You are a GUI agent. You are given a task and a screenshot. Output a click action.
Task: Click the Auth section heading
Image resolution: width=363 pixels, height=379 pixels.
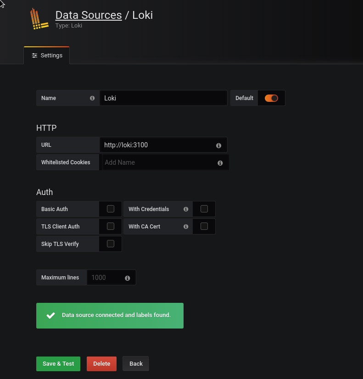point(45,192)
